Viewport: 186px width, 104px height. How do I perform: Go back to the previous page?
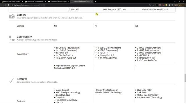coord(2,5)
